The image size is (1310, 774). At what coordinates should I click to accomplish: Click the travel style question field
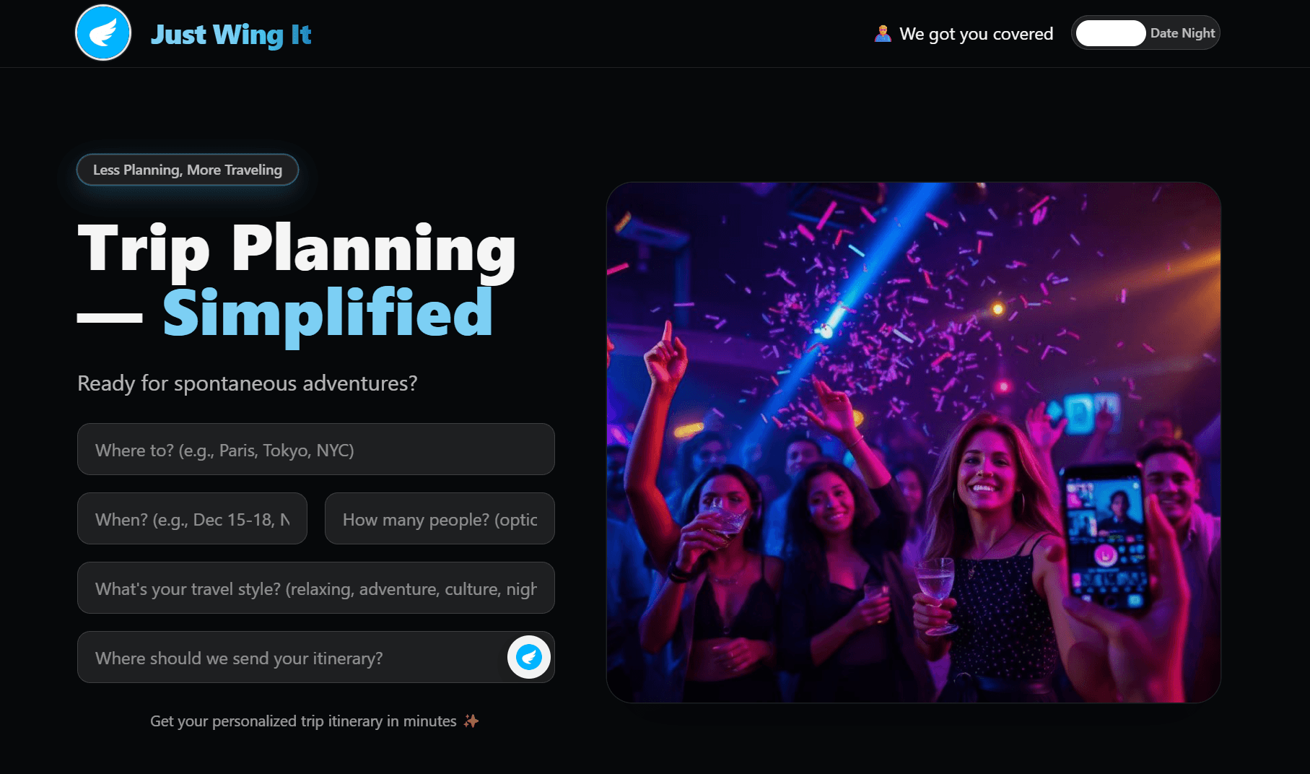click(x=315, y=588)
